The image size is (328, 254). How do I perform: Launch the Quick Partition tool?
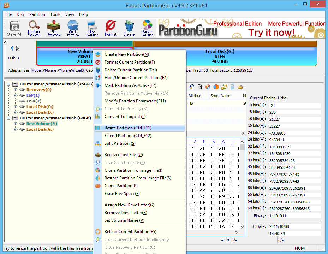[73, 29]
